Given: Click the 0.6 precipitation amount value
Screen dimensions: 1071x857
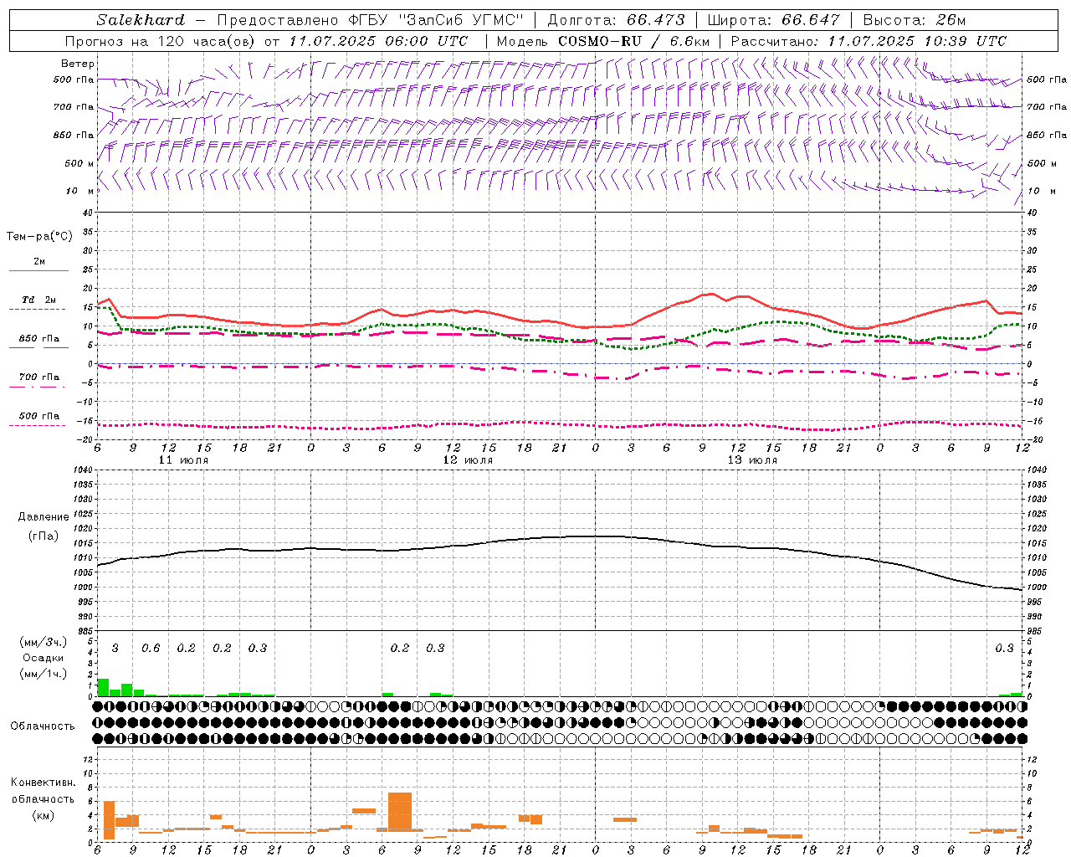Looking at the screenshot, I should point(151,648).
